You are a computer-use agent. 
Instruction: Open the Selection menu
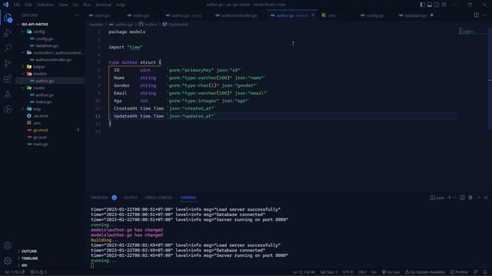pos(45,5)
